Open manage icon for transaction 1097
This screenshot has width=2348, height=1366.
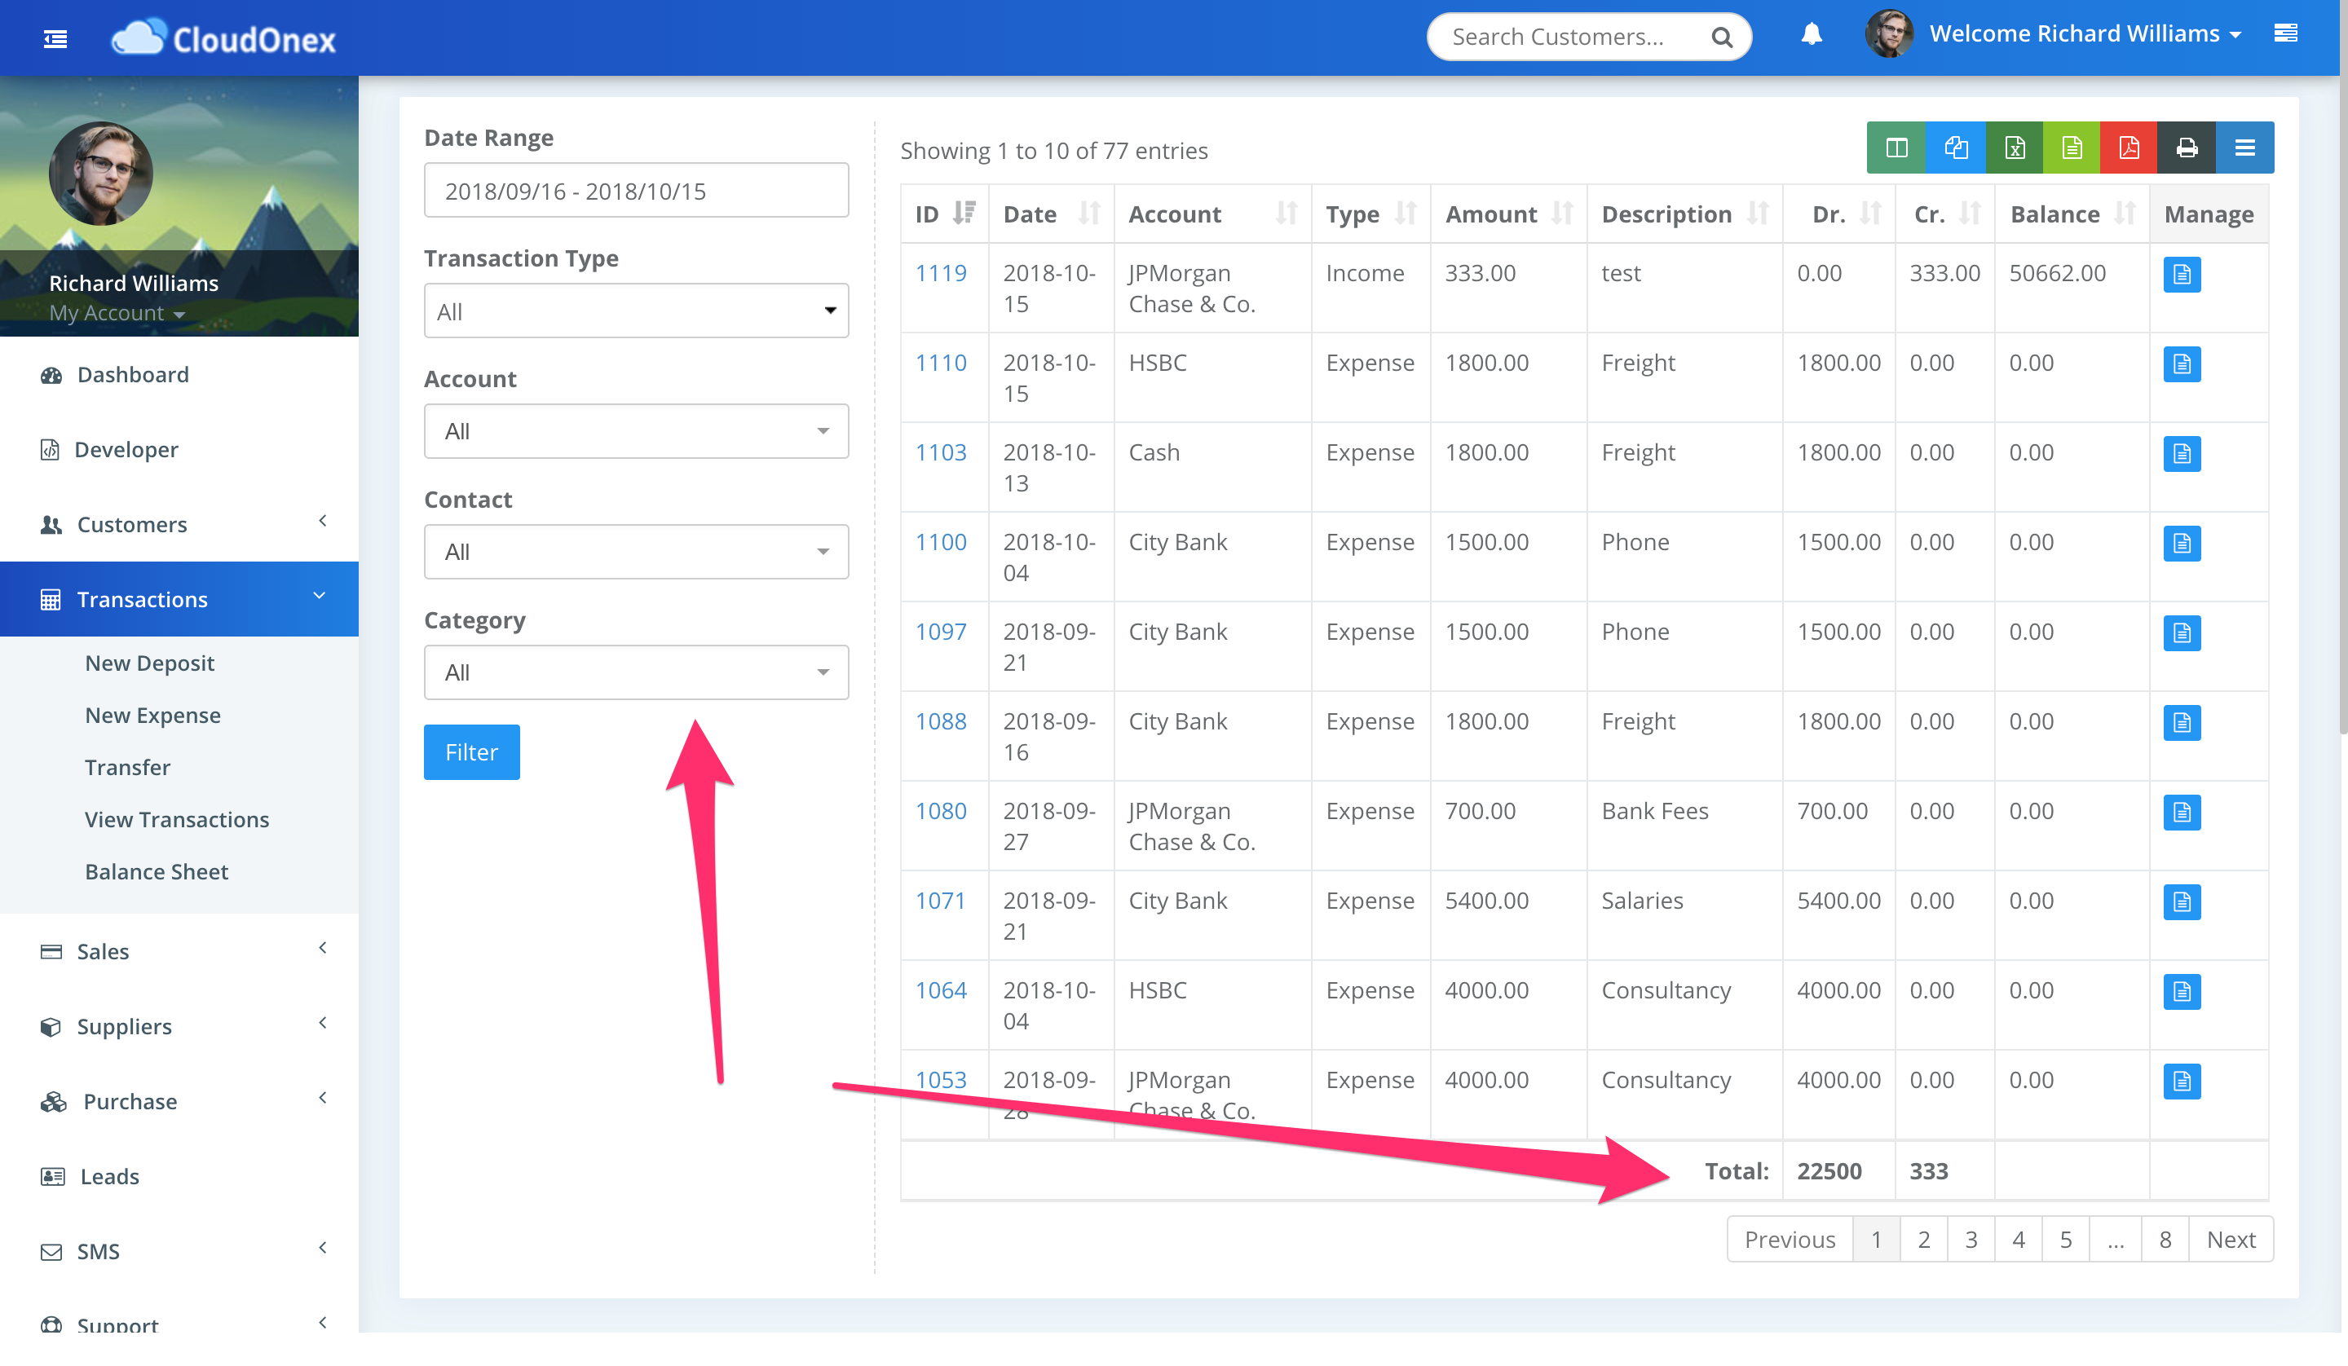(x=2181, y=633)
